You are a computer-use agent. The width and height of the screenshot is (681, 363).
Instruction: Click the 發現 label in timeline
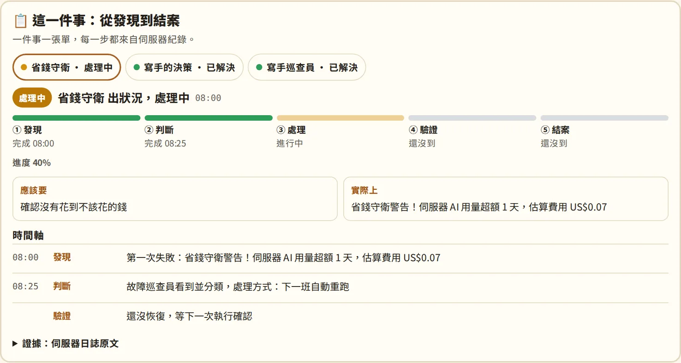coord(62,257)
